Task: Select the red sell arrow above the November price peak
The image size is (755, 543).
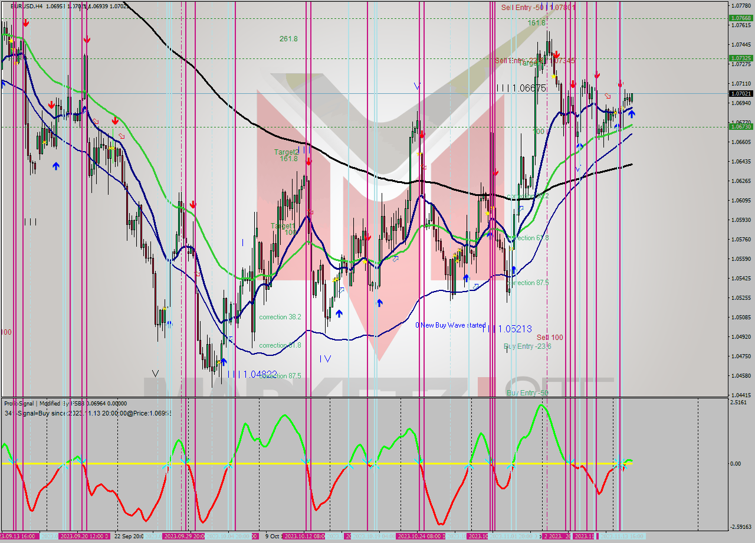Action: coord(556,54)
